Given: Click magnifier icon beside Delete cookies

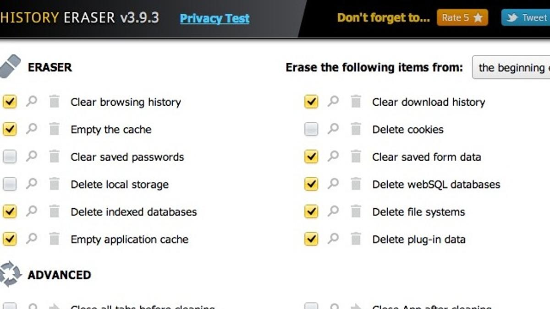Looking at the screenshot, I should click(x=333, y=129).
